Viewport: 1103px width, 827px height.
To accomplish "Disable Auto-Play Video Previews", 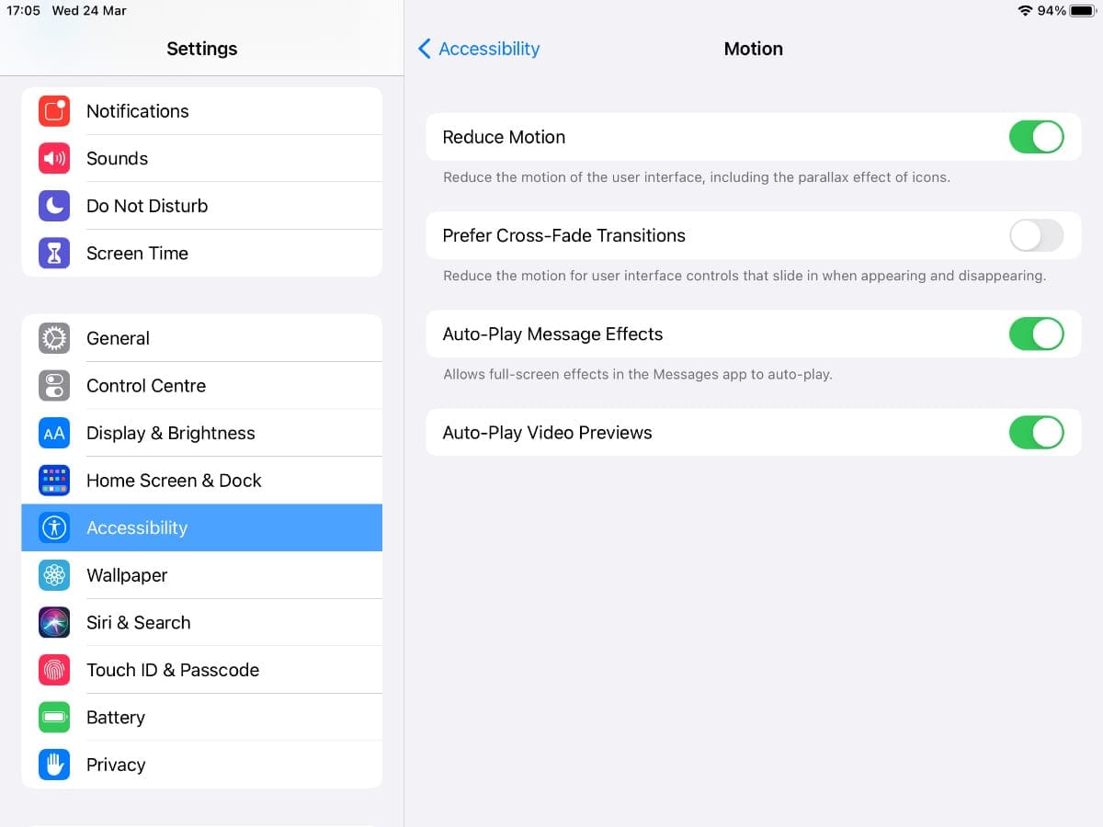I will tap(1037, 432).
